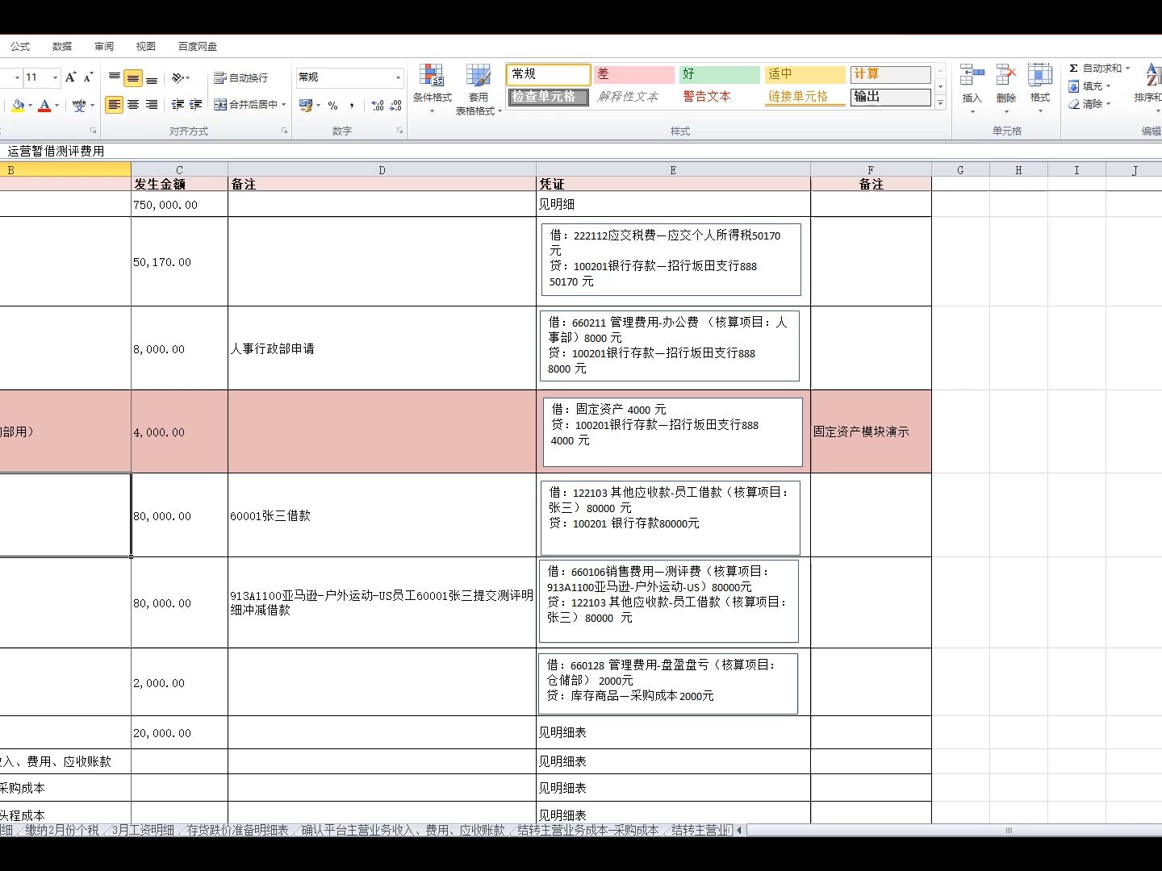Decrease the indent level
This screenshot has height=871, width=1162.
[x=178, y=105]
